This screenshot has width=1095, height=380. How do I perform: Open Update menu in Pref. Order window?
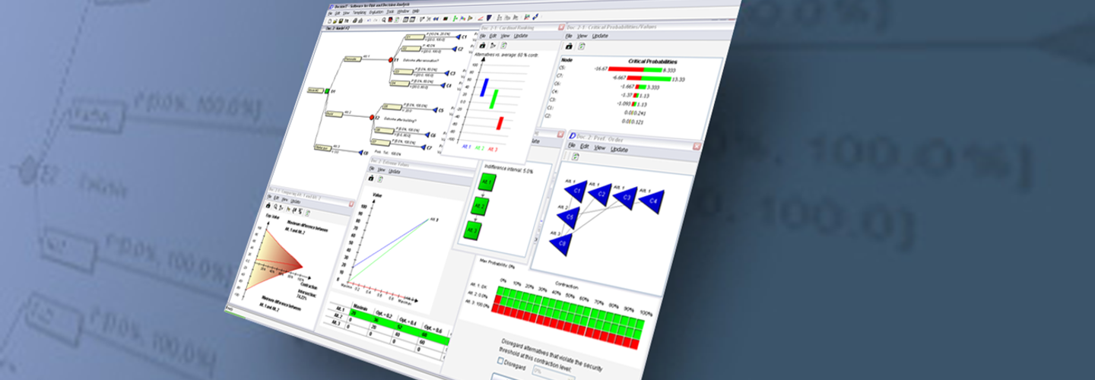[620, 149]
